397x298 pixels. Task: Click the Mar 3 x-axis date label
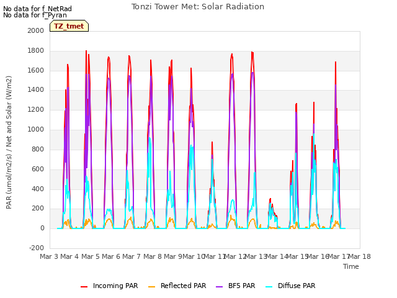pyautogui.click(x=49, y=256)
